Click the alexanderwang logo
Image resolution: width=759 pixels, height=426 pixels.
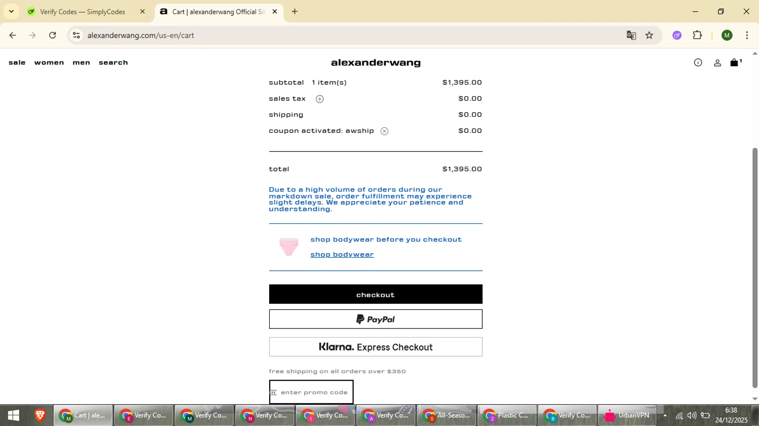tap(375, 63)
